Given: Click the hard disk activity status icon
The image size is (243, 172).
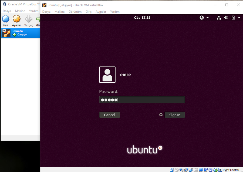Looking at the screenshot, I should (172, 170).
